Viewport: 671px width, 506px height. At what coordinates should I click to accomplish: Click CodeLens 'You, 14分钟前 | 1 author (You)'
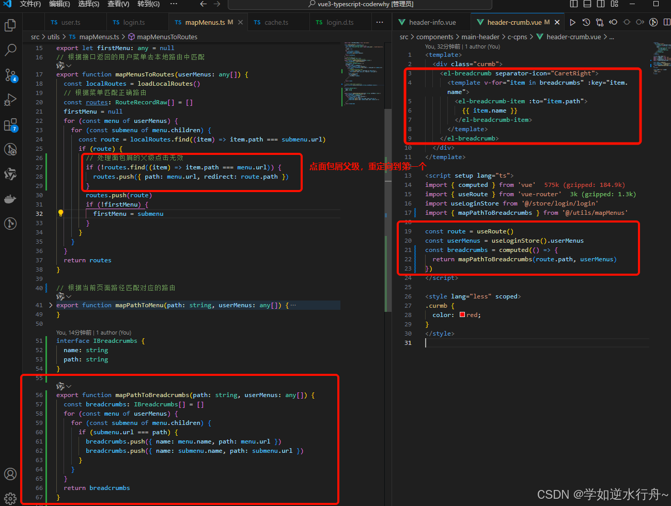coord(93,333)
